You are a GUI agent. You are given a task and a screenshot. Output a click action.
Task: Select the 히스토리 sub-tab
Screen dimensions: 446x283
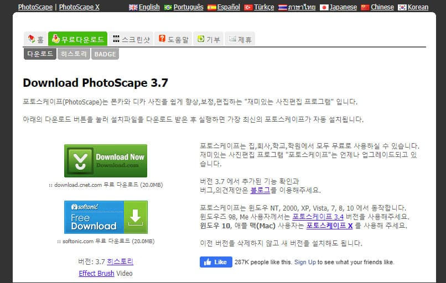pos(74,54)
